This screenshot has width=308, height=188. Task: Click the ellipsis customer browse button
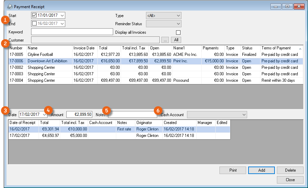click(x=165, y=40)
